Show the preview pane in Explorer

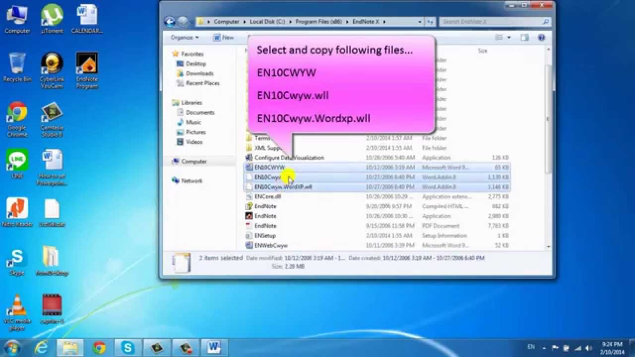[524, 37]
